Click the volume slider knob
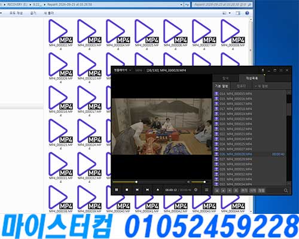This screenshot has height=239, width=299. tap(205, 182)
